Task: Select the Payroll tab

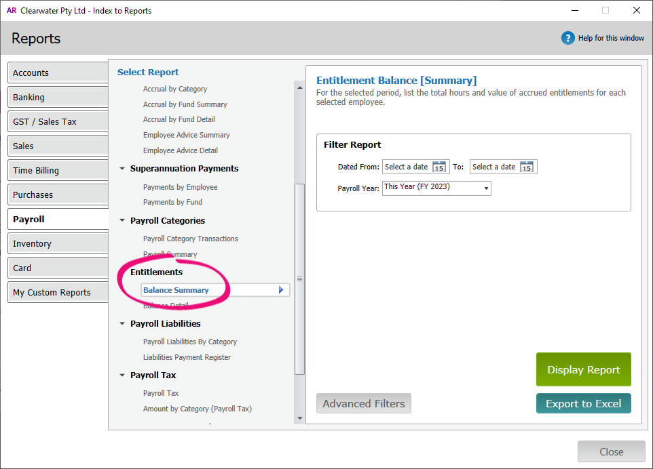Action: pos(58,219)
